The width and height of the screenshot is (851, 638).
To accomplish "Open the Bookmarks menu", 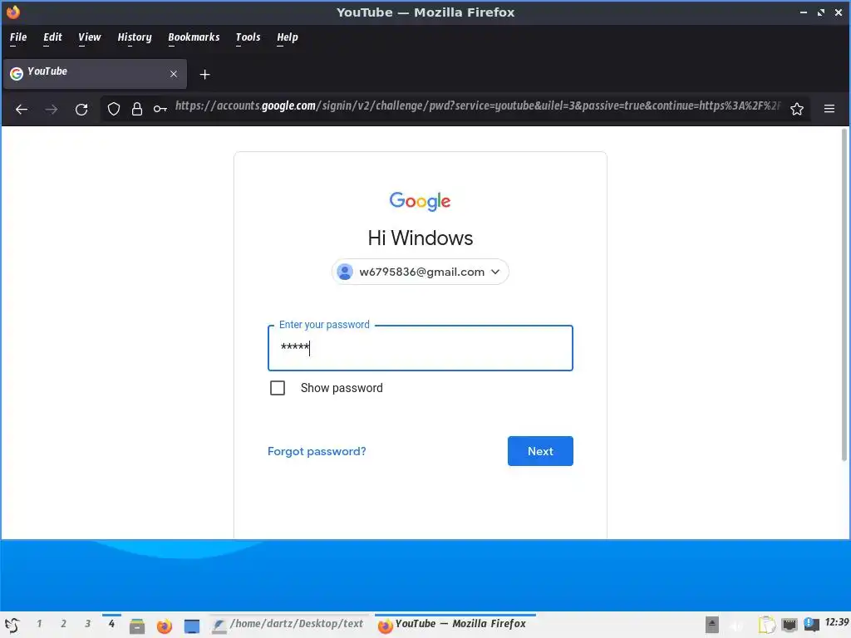I will coord(194,37).
